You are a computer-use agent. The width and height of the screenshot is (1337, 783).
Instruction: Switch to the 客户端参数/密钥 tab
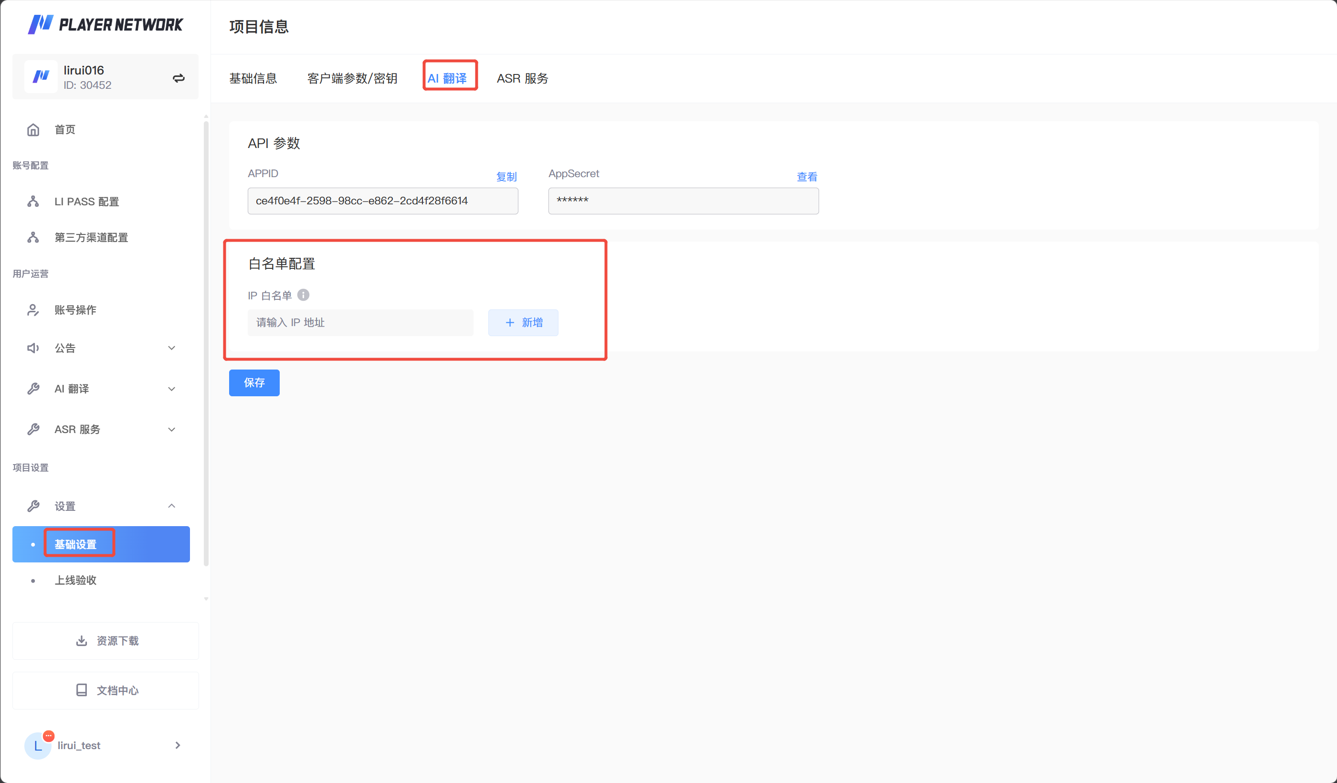(352, 79)
